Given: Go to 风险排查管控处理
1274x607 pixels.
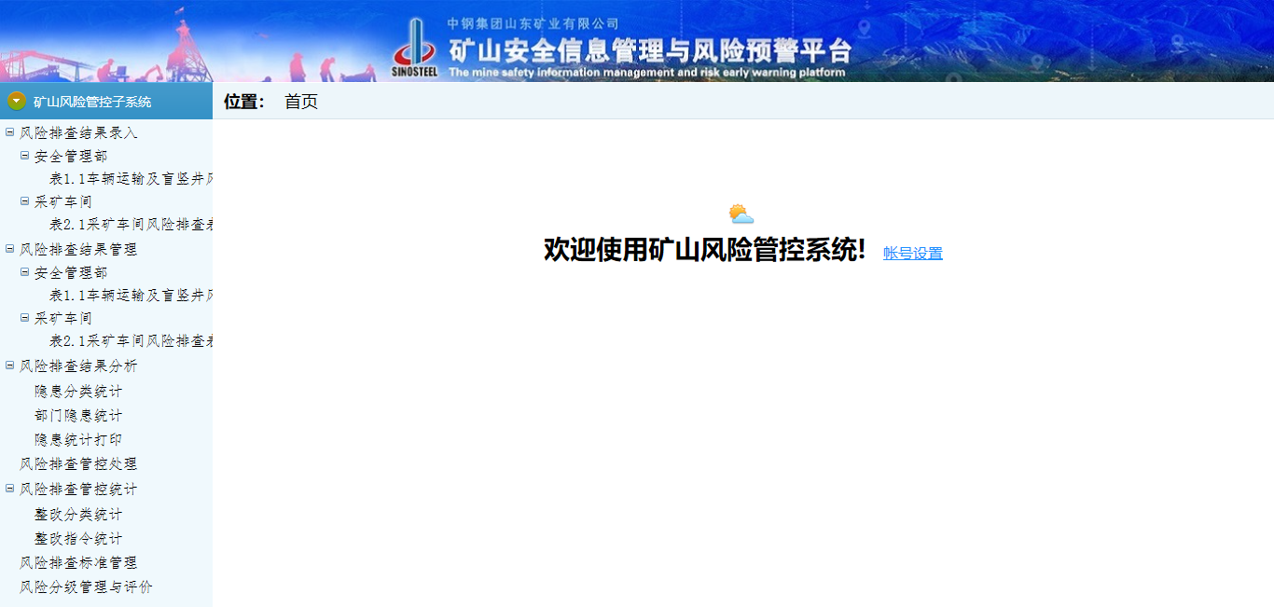Looking at the screenshot, I should click(x=78, y=463).
